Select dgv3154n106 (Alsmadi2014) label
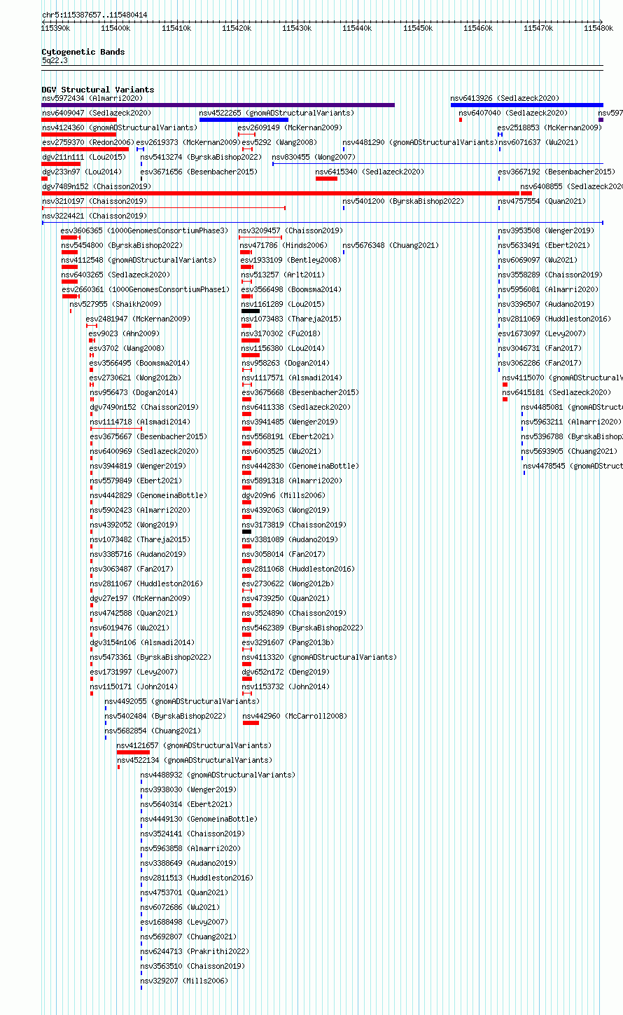 142,643
